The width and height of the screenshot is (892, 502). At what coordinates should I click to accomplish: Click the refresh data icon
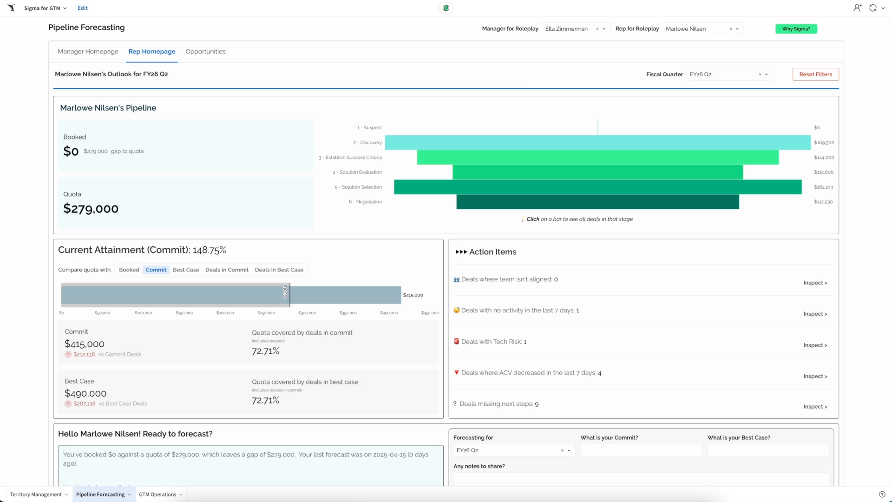click(x=873, y=8)
